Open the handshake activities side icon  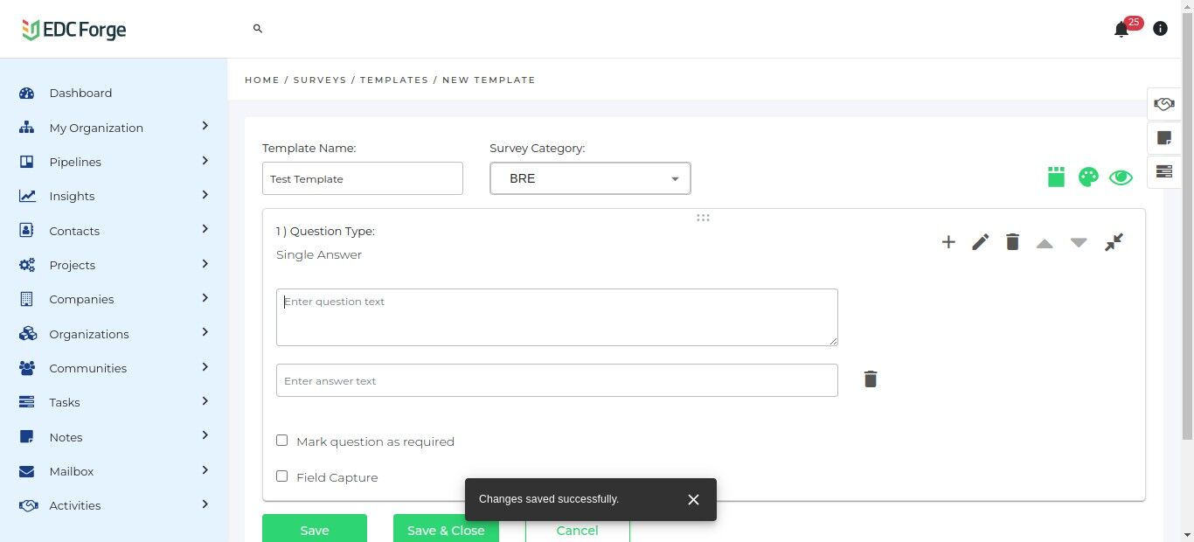click(x=1163, y=104)
